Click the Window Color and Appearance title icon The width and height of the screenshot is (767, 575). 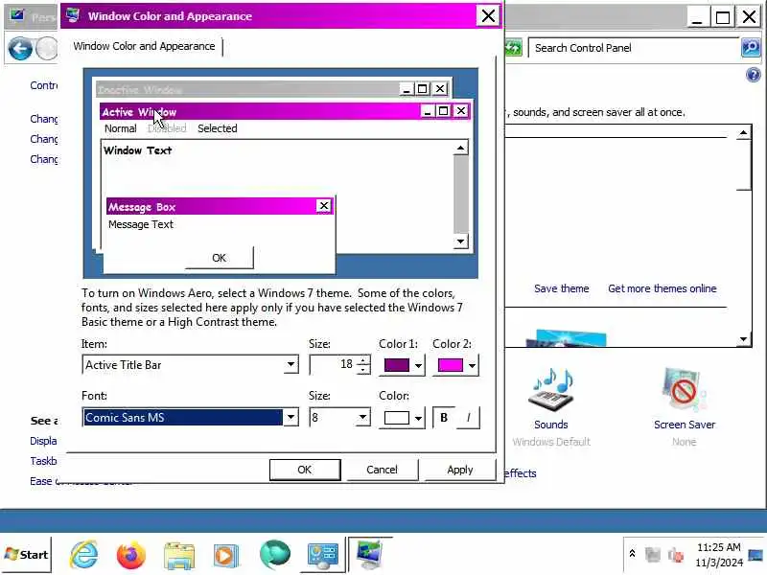pos(74,15)
